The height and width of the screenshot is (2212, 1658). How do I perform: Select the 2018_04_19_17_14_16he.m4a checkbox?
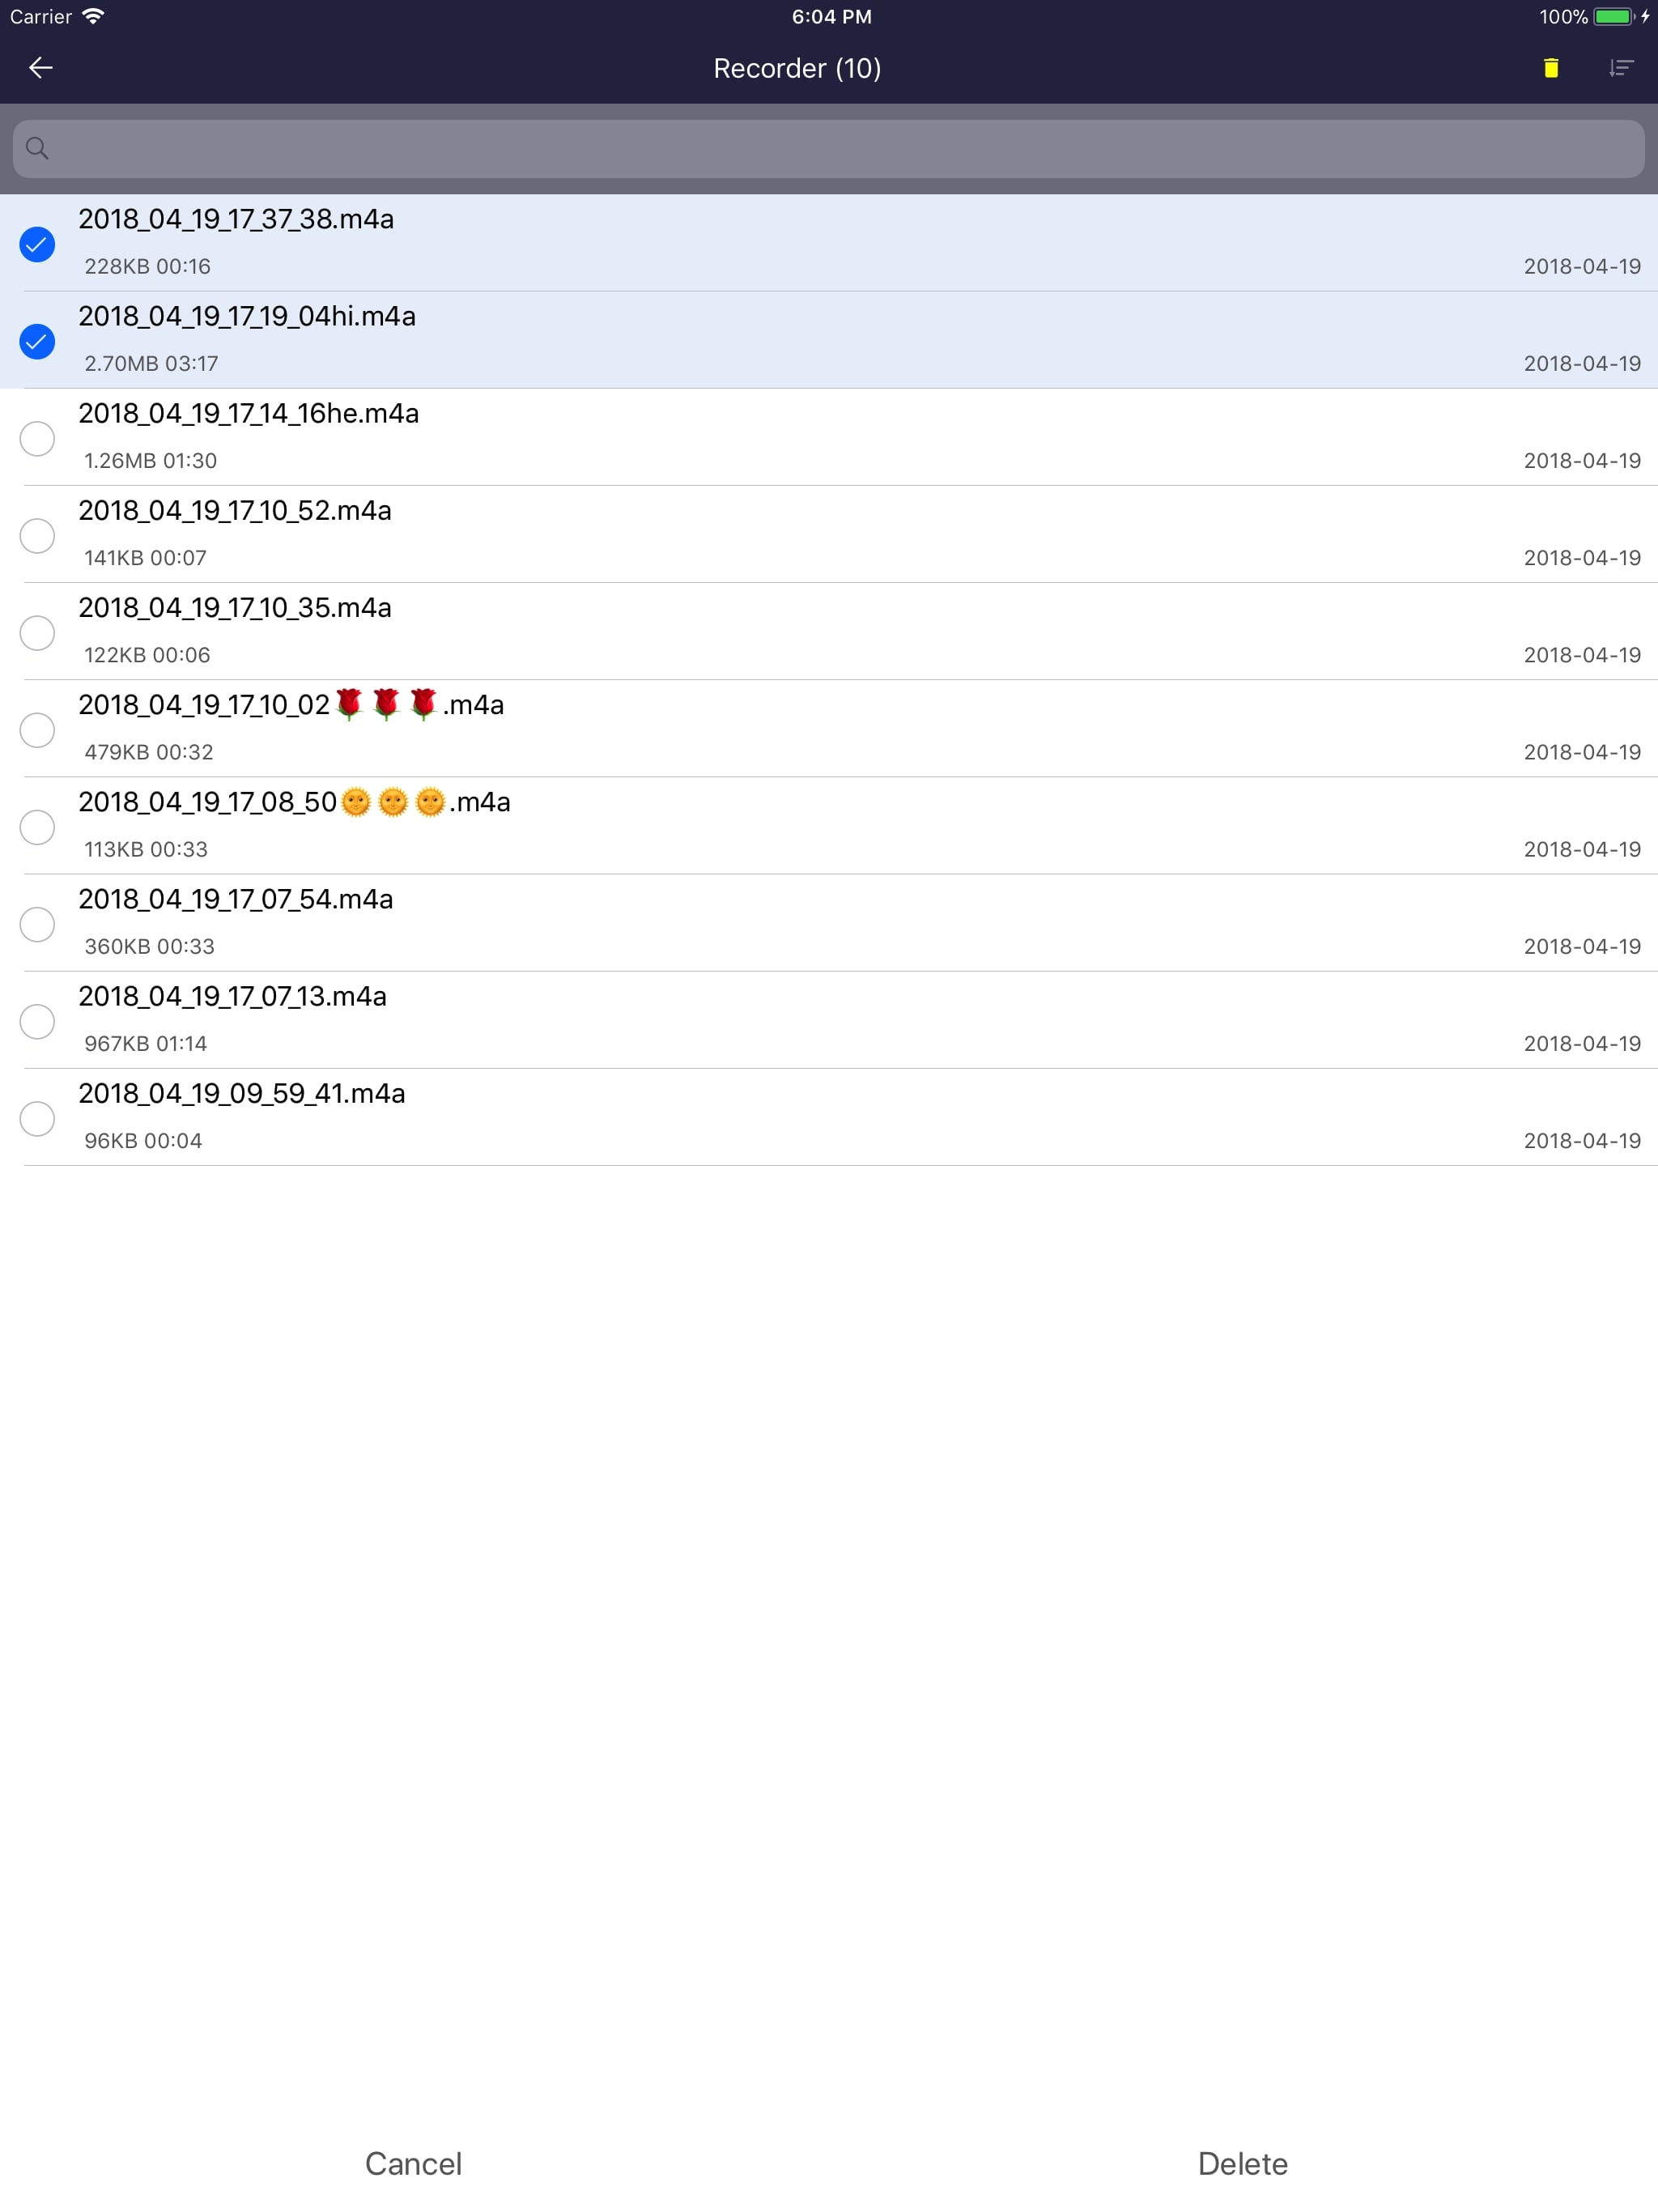[x=37, y=438]
